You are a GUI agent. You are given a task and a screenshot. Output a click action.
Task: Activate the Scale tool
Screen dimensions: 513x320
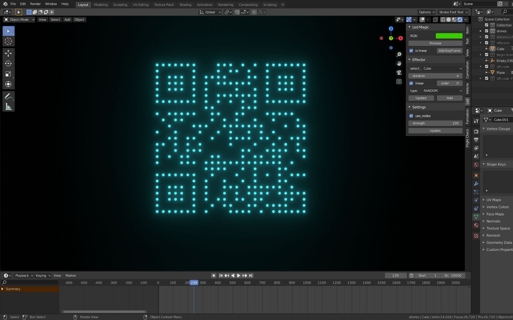pyautogui.click(x=8, y=74)
